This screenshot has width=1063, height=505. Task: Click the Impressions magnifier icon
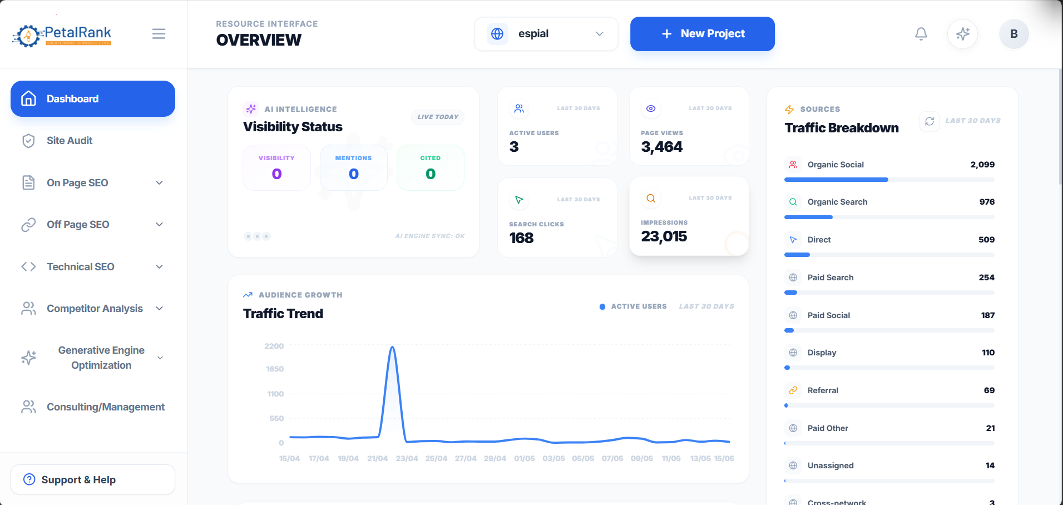click(651, 198)
